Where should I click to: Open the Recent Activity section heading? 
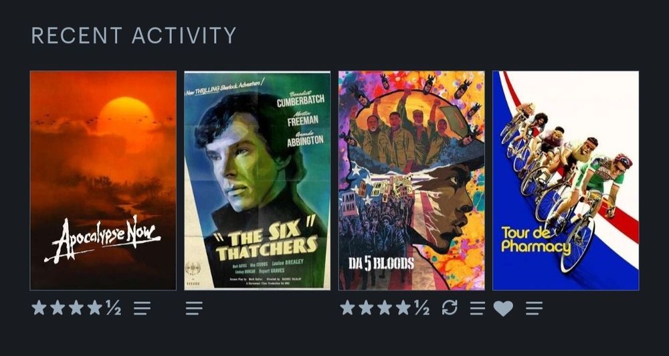pos(134,35)
